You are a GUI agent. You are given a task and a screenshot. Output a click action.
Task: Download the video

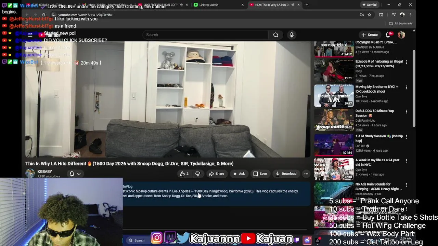[286, 174]
